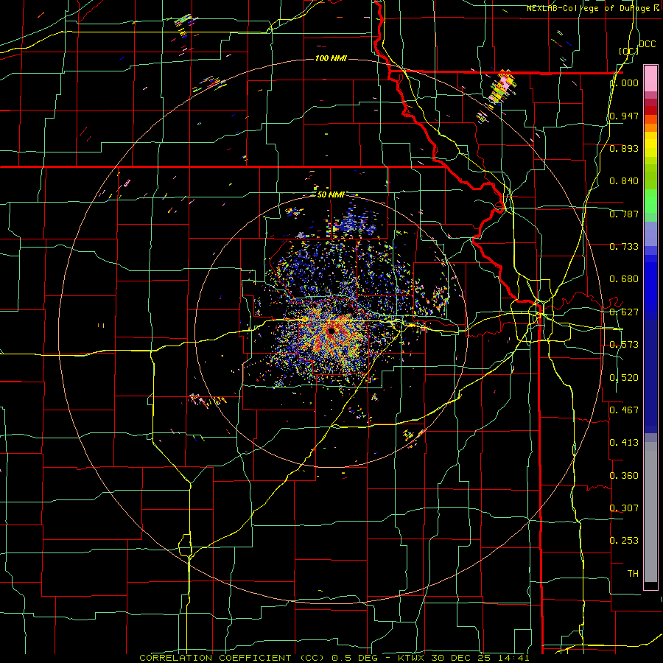Select the 100 NMI range ring label
The image size is (663, 663).
(331, 58)
